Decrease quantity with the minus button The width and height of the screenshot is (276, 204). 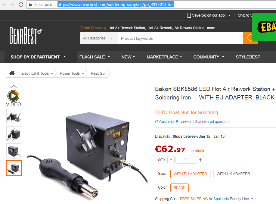coord(171,160)
